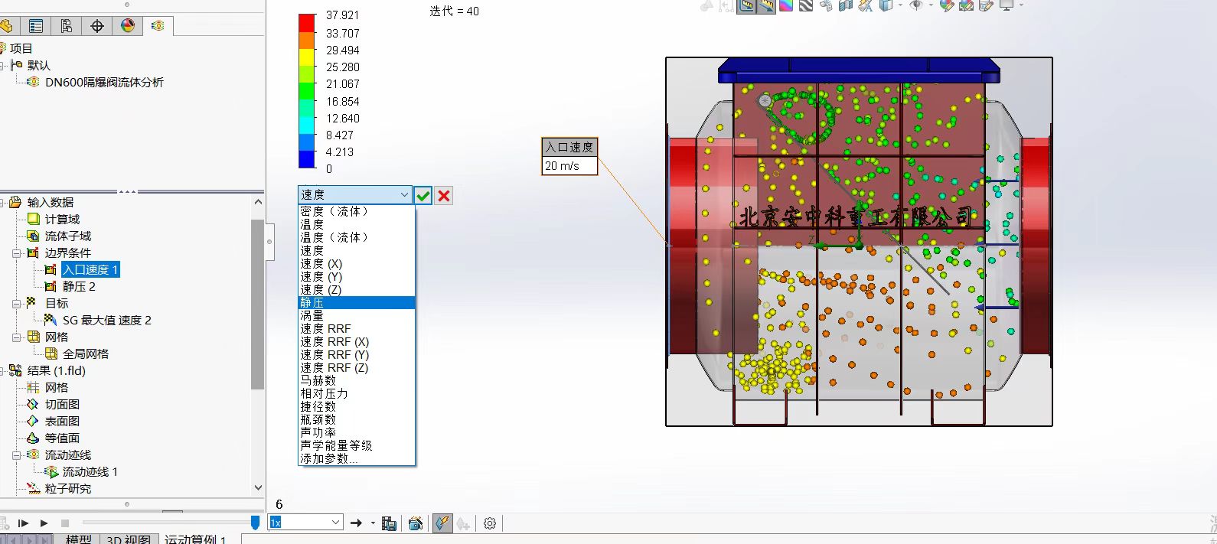Open the Flow Simulation analysis panel tab
Image resolution: width=1217 pixels, height=544 pixels.
click(158, 26)
